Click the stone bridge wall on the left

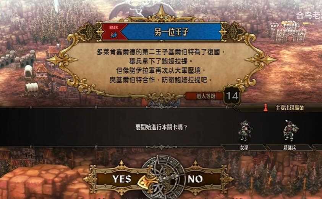(18, 59)
